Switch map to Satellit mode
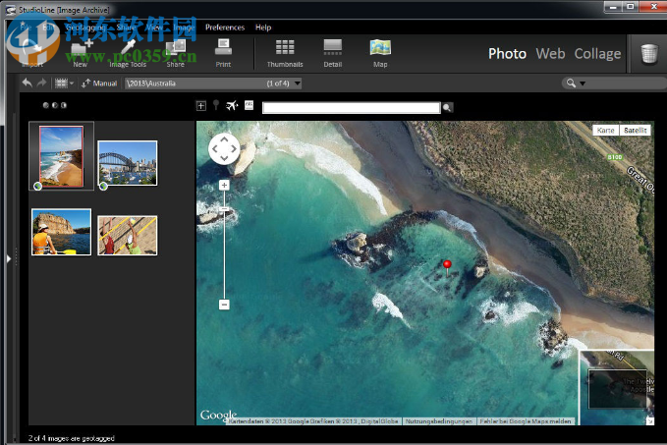667x445 pixels. 636,131
